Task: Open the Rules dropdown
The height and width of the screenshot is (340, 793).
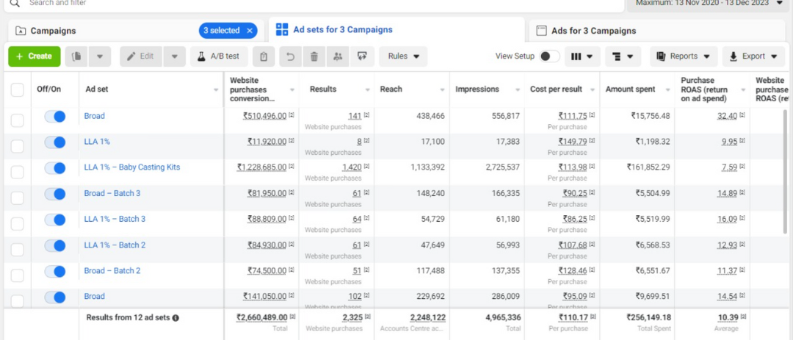Action: tap(403, 57)
